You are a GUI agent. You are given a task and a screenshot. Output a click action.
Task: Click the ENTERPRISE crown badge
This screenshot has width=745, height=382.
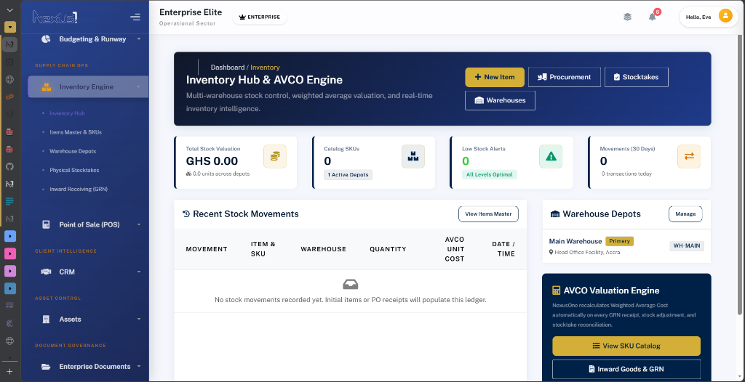coord(260,17)
